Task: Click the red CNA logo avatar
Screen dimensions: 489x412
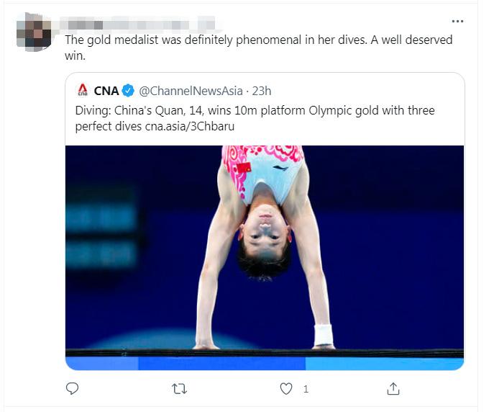Action: pyautogui.click(x=82, y=91)
